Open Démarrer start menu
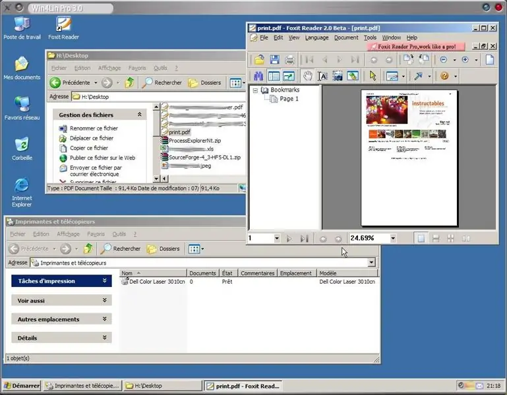 (22, 386)
